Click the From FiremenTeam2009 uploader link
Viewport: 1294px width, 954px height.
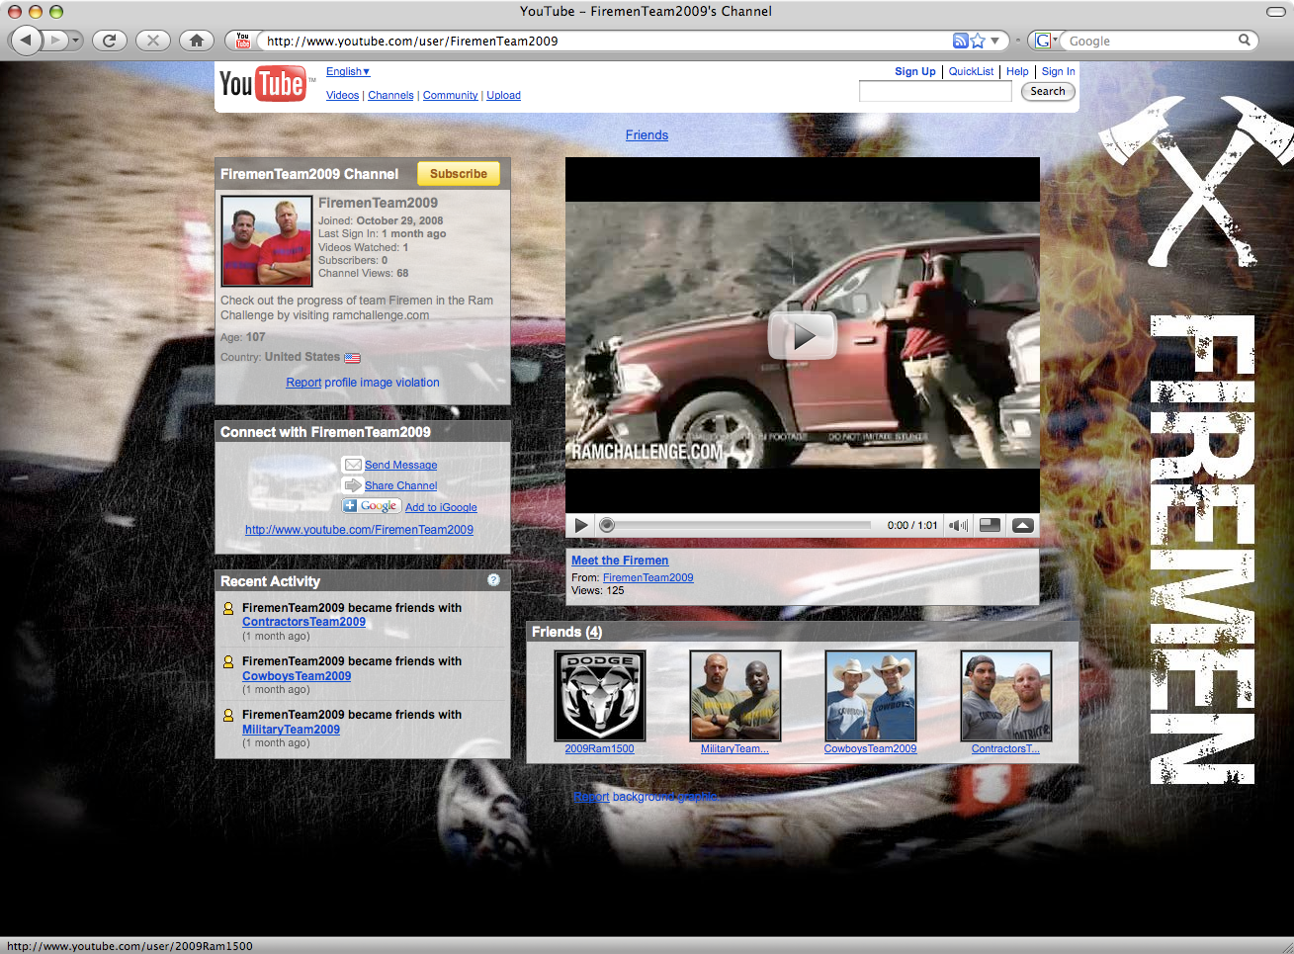(648, 577)
